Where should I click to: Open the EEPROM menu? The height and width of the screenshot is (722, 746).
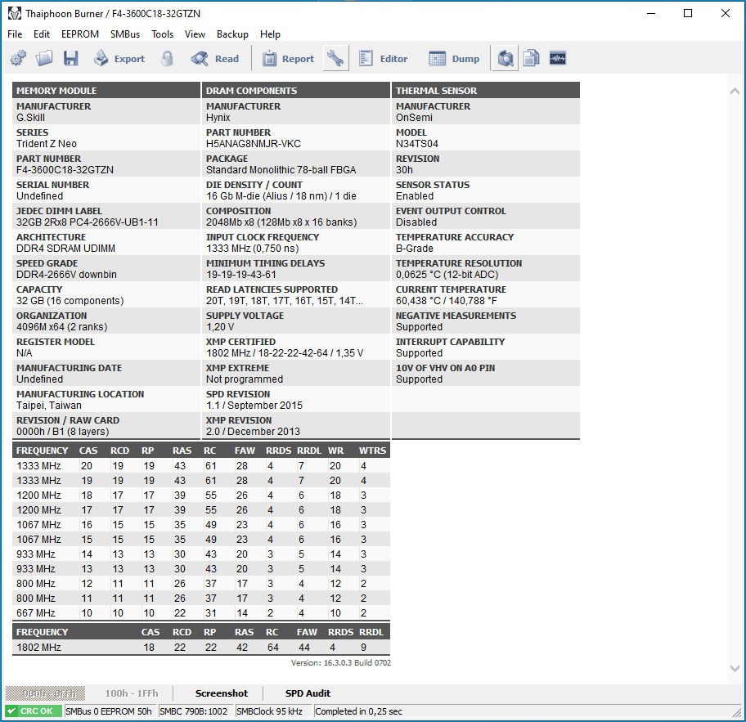click(x=80, y=34)
